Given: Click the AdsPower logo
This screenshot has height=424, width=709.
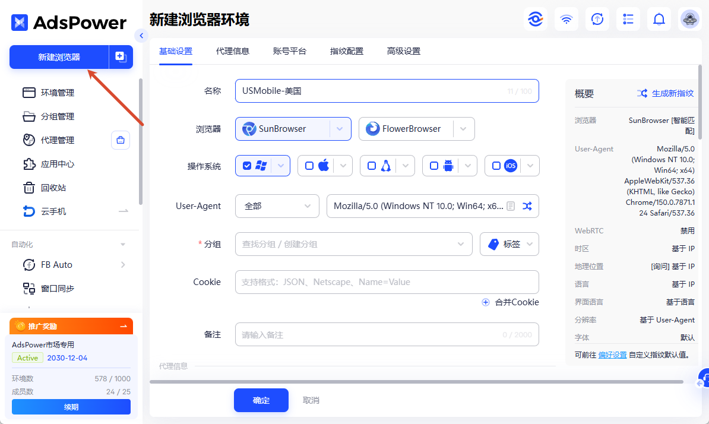Looking at the screenshot, I should [x=69, y=22].
